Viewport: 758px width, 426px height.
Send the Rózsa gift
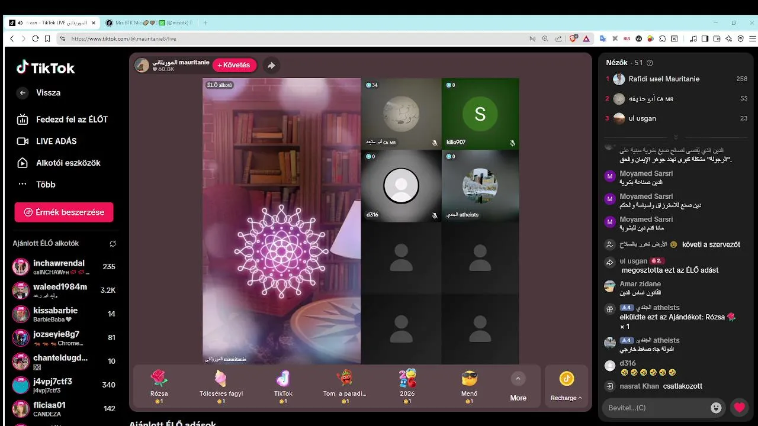[159, 386]
